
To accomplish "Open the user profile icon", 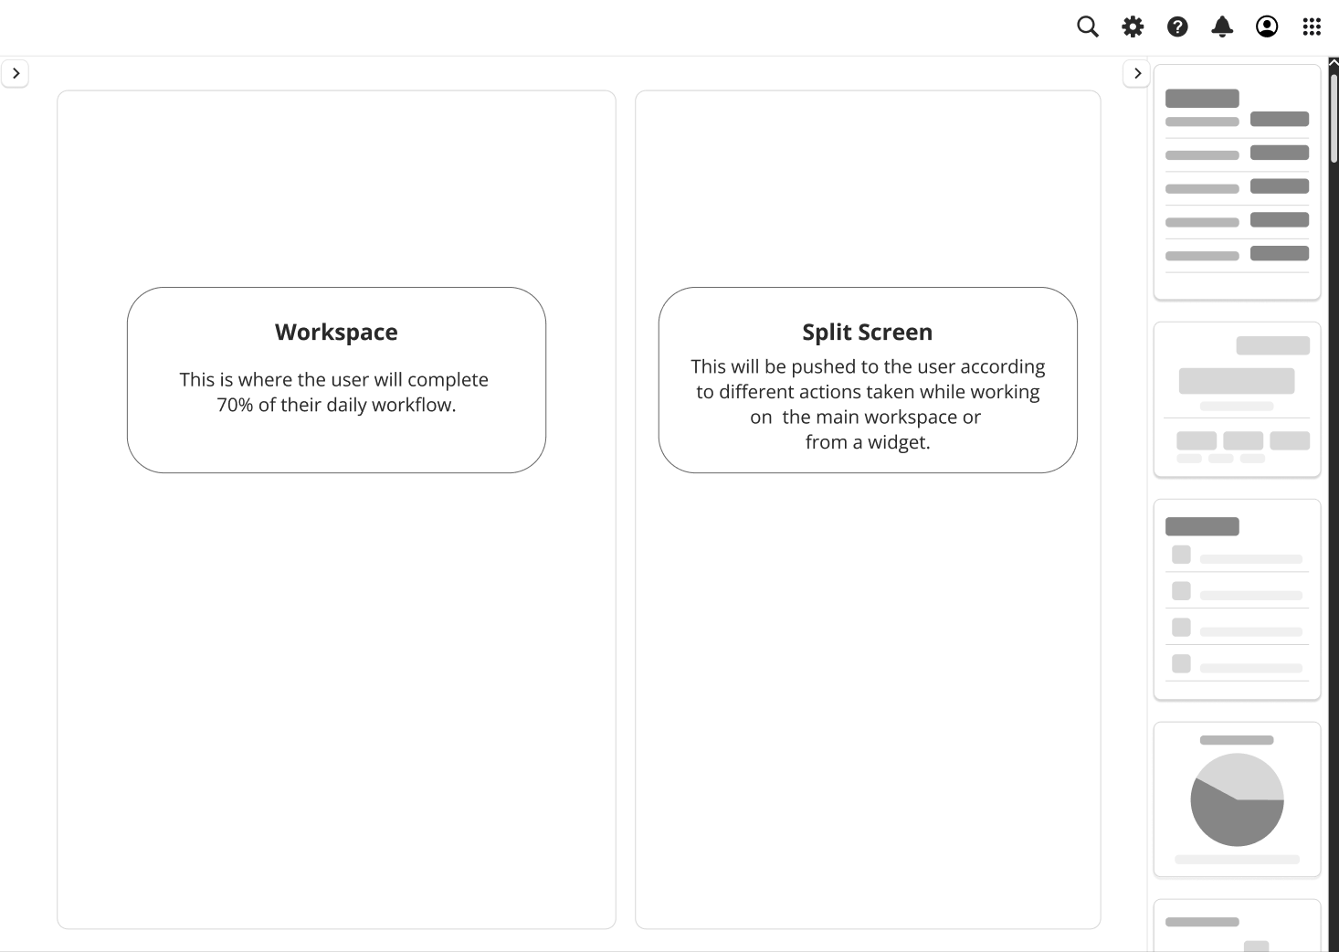I will coord(1267,26).
